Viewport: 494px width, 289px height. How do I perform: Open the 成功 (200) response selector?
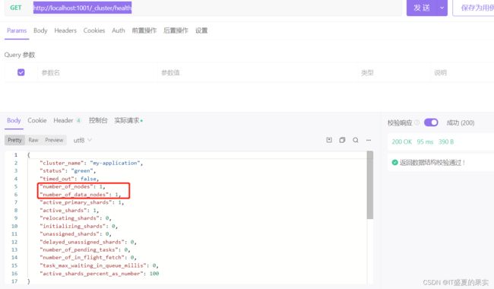tap(461, 122)
